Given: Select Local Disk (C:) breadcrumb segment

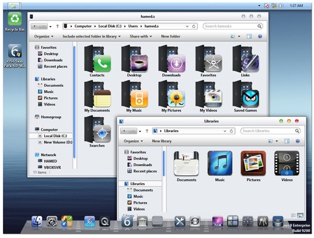Looking at the screenshot, I should click(110, 26).
